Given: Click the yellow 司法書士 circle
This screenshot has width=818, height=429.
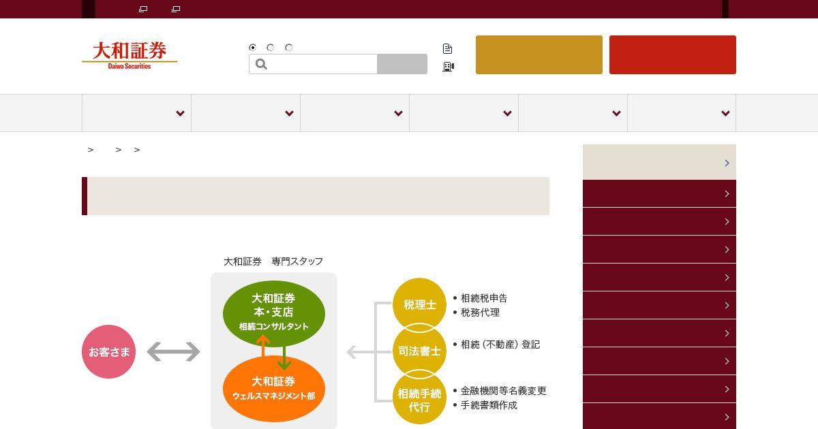Looking at the screenshot, I should (419, 351).
